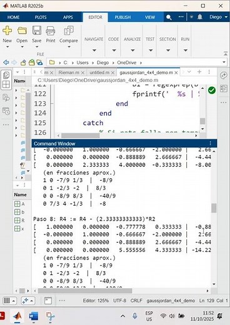
Task: Close the untitled.m editor tab
Action: click(112, 72)
